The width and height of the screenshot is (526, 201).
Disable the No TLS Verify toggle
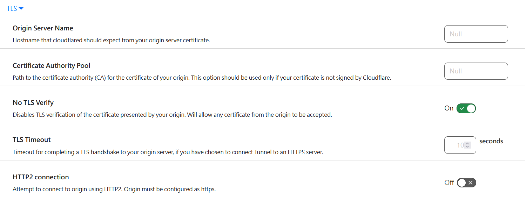point(466,108)
